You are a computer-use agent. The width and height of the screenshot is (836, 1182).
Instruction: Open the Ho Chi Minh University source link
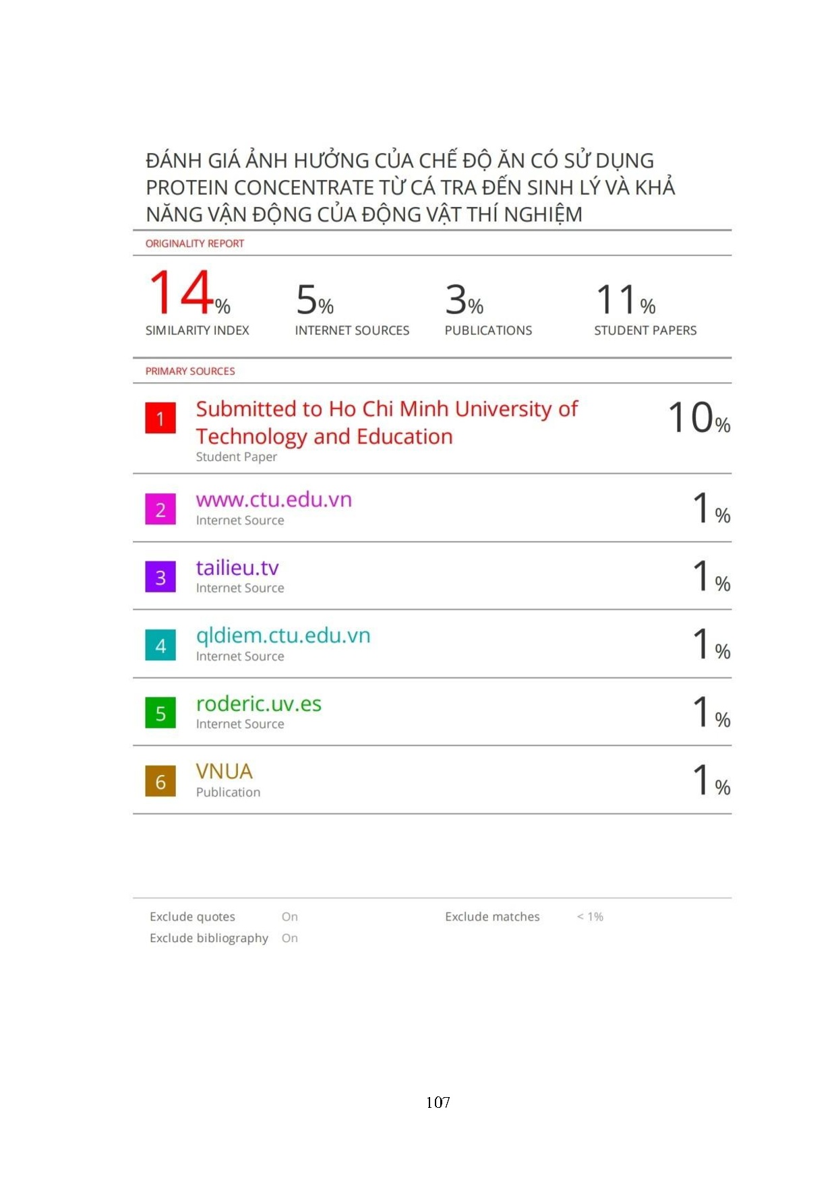click(x=386, y=423)
